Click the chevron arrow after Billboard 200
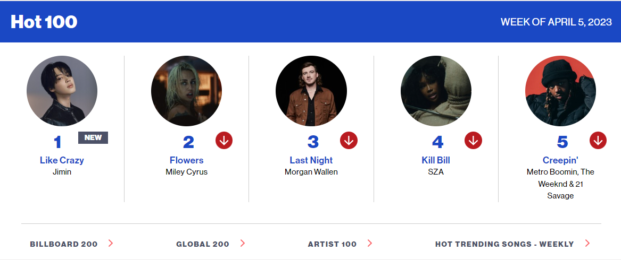Screen dimensions: 621x260 coord(111,244)
